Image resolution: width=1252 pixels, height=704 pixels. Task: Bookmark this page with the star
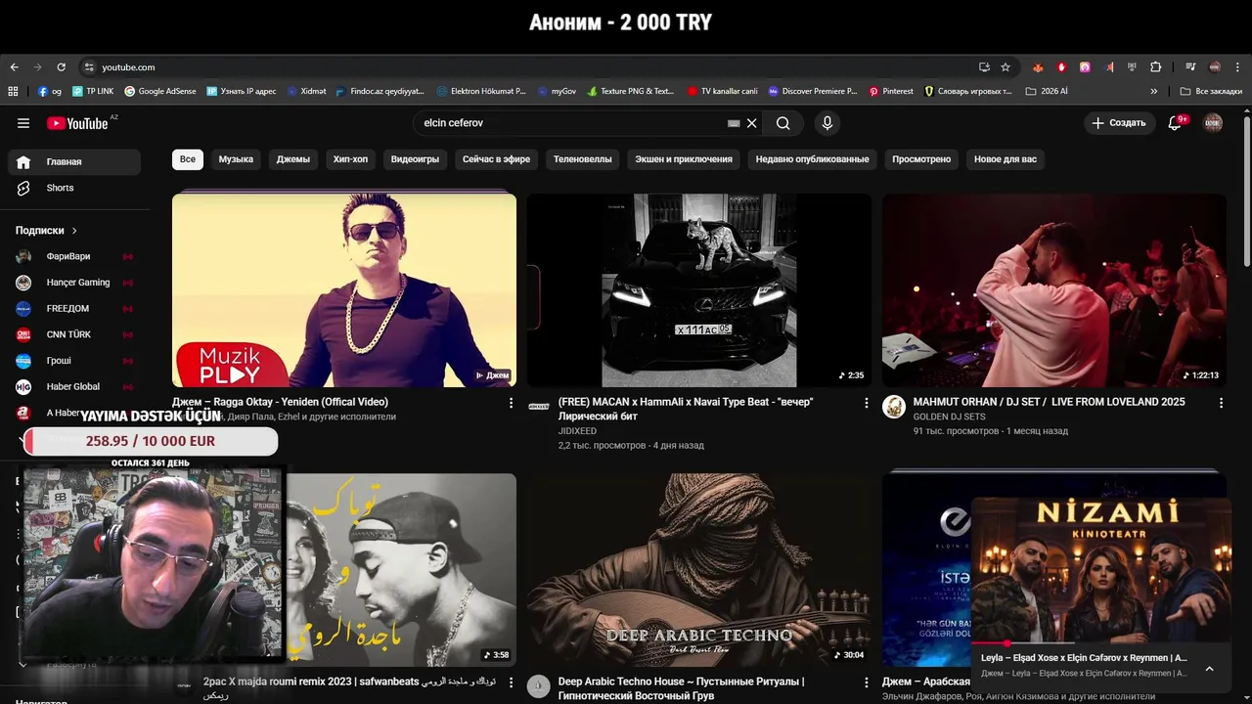[1006, 67]
